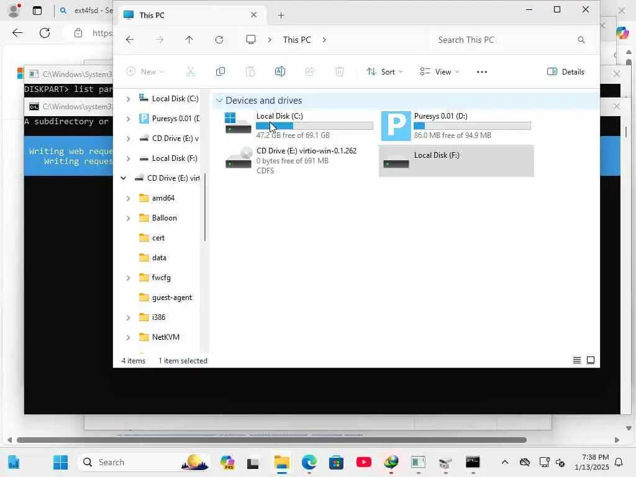This screenshot has height=477, width=636.
Task: Expand Puresys 0.01 in sidebar
Action: point(128,119)
